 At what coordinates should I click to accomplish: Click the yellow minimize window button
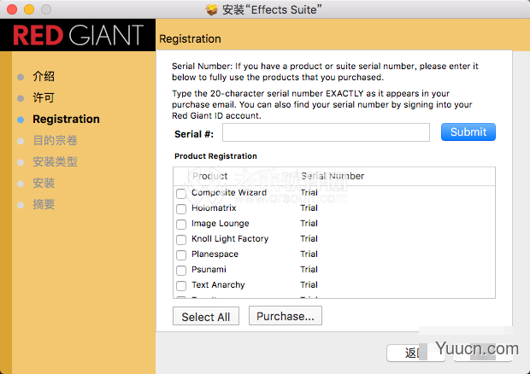[x=29, y=9]
